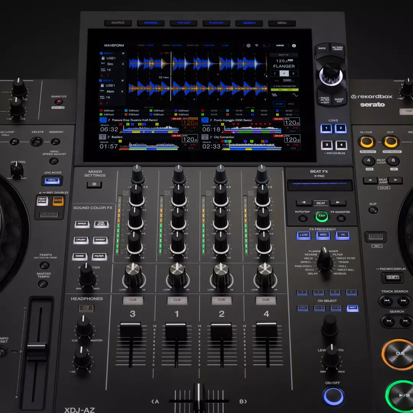413x413 pixels.
Task: Enable the Key Sync button
Action: tap(49, 215)
